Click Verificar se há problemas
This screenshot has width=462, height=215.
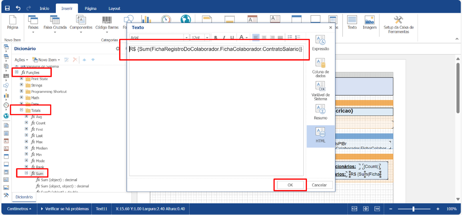[65, 209]
